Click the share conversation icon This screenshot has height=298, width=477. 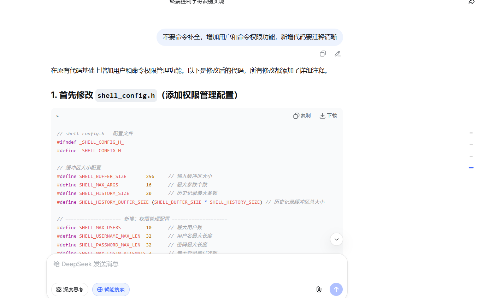tap(471, 2)
